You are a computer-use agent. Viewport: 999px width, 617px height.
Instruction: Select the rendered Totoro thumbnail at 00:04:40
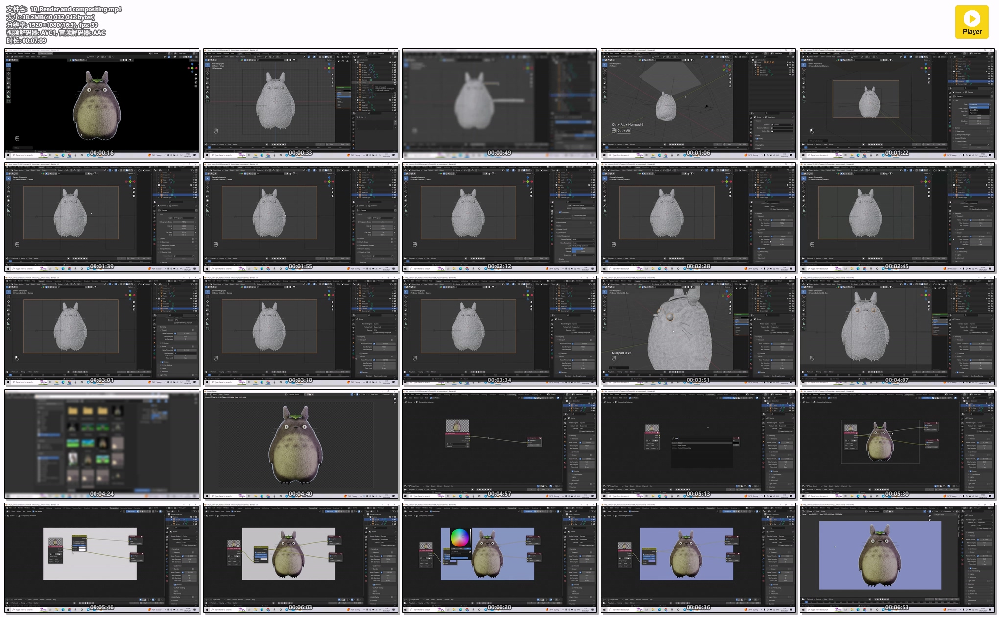pyautogui.click(x=301, y=444)
